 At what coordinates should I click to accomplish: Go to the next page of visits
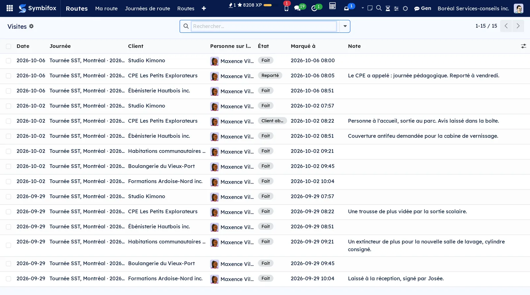click(x=518, y=26)
